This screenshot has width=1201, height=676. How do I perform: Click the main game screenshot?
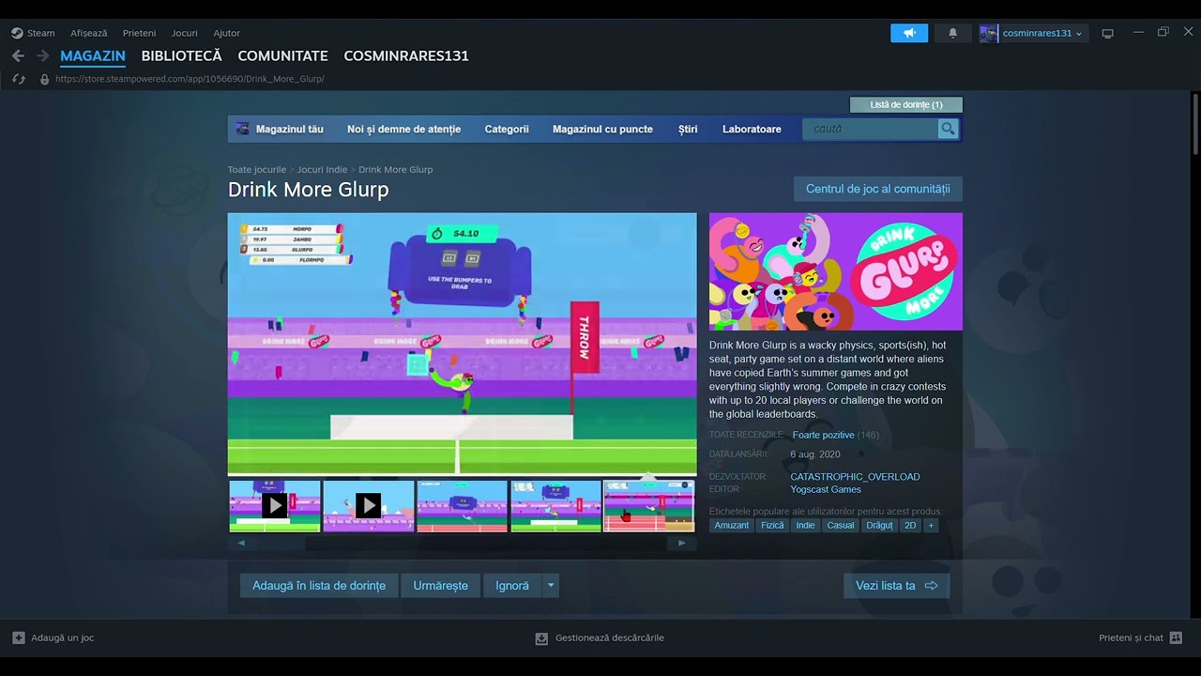tap(463, 345)
